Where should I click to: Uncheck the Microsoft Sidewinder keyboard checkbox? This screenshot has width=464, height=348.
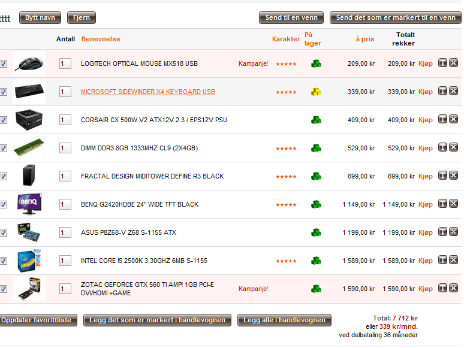click(x=3, y=92)
